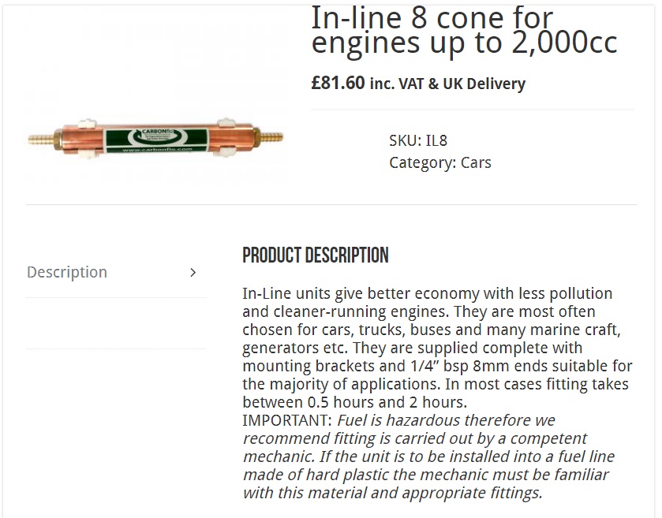
Task: Click the "inc. VAT & UK Delivery" text
Action: [447, 84]
